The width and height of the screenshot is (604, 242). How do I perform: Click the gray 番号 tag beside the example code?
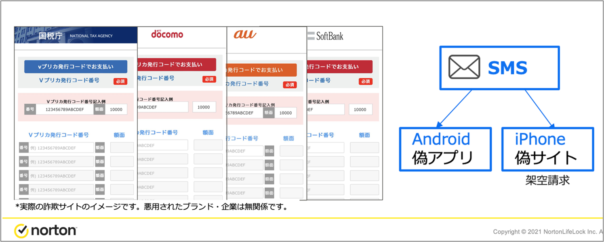coord(30,109)
